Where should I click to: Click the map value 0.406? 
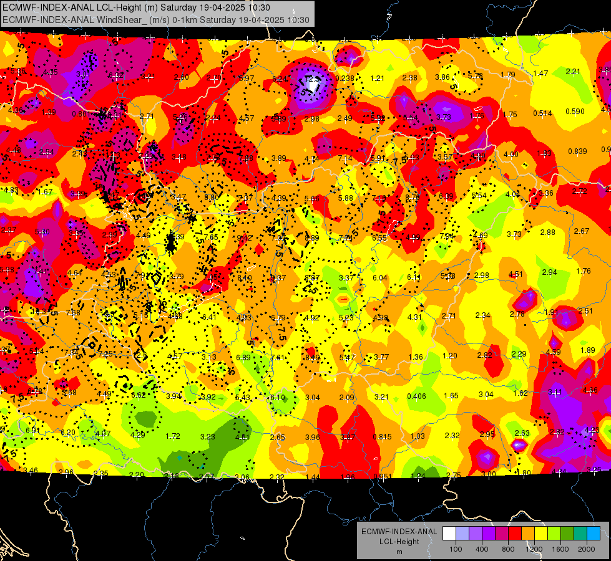pos(416,396)
